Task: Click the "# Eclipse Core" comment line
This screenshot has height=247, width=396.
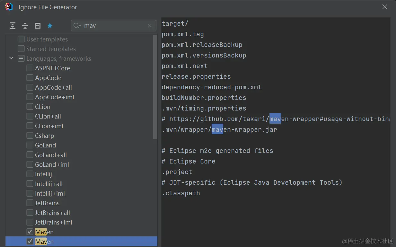Action: (189, 161)
